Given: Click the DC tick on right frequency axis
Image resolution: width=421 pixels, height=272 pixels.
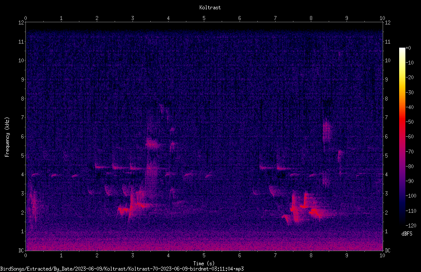Looking at the screenshot, I should pyautogui.click(x=388, y=251).
